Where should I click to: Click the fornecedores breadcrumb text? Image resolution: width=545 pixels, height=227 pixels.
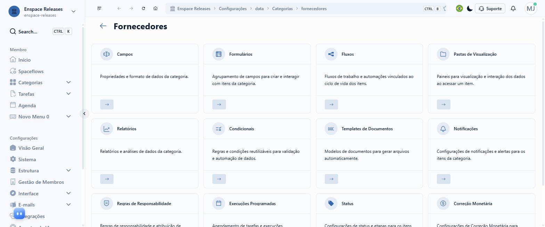314,9
